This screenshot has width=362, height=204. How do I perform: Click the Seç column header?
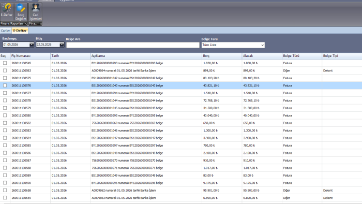click(5, 56)
